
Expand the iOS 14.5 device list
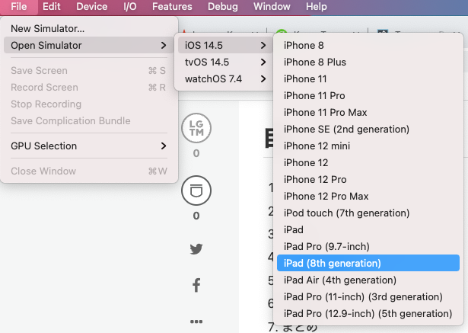click(225, 45)
